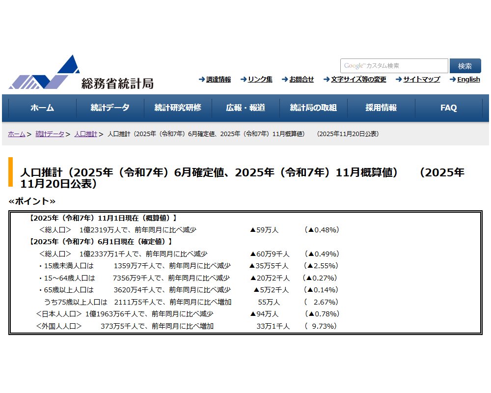491x393 pixels.
Task: Click the arrow icon beside サイトマップ
Action: point(399,80)
